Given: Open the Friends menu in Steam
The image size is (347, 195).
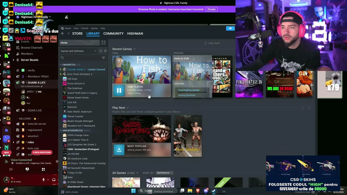Looking at the screenshot, I should 85,28.
